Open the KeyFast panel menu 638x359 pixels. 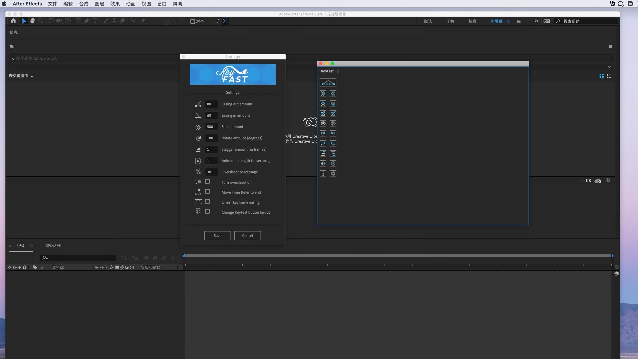[338, 71]
